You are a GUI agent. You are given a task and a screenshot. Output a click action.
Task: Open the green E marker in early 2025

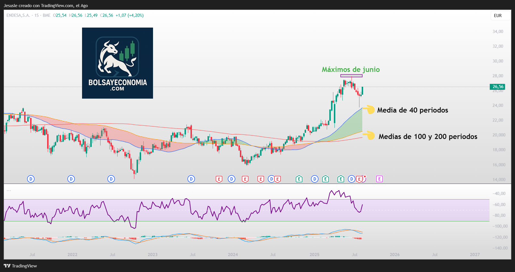point(325,179)
